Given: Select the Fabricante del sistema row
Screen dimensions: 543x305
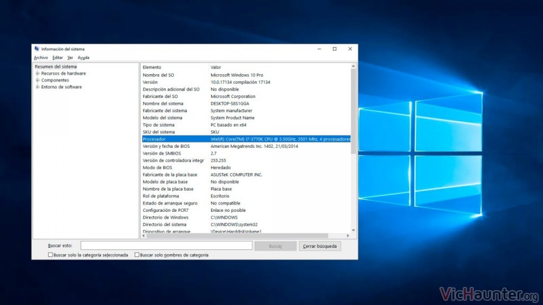Looking at the screenshot, I should (x=246, y=111).
